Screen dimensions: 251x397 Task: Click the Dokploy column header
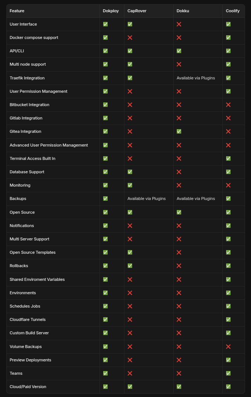(111, 11)
